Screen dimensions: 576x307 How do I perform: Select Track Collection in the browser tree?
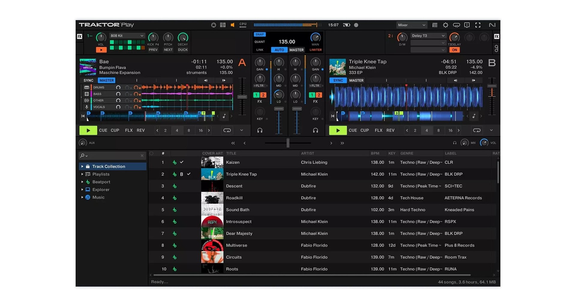(x=112, y=166)
